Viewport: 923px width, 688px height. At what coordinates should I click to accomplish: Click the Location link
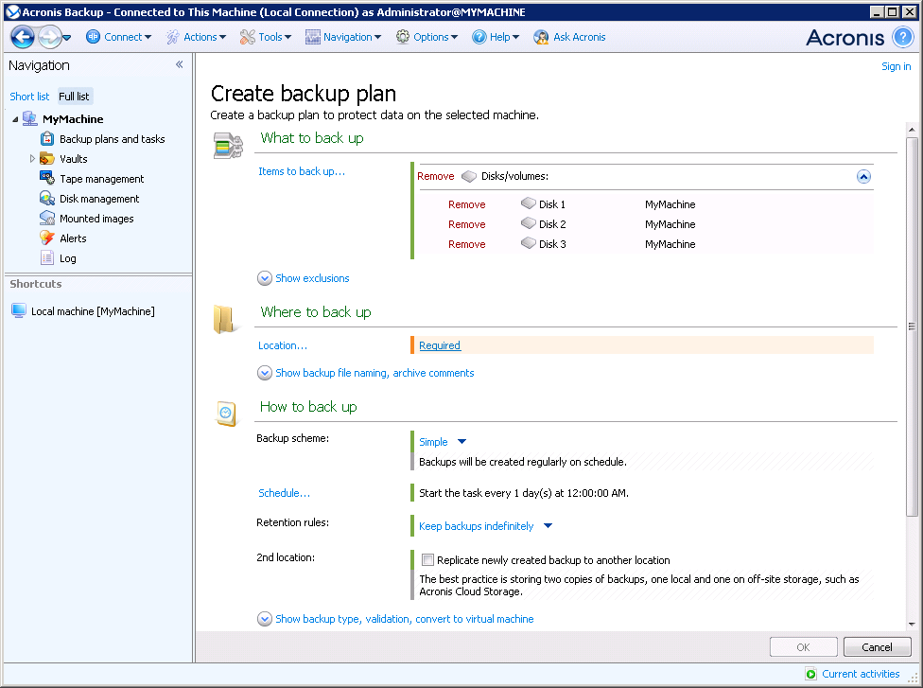[283, 345]
